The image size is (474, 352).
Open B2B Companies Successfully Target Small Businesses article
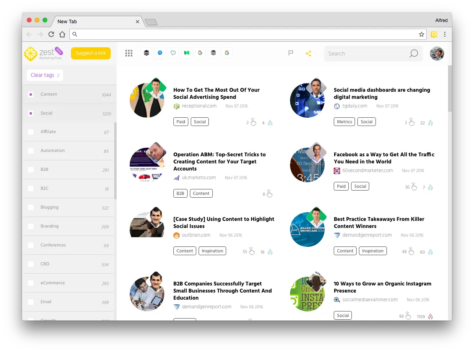point(223,291)
